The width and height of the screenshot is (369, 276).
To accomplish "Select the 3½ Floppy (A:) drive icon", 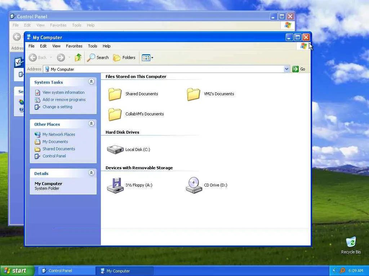I will [x=115, y=185].
